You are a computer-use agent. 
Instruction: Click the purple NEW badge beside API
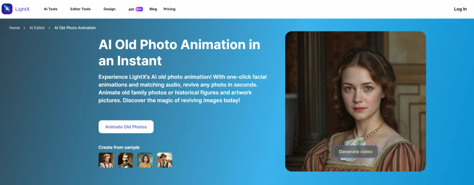click(x=139, y=9)
